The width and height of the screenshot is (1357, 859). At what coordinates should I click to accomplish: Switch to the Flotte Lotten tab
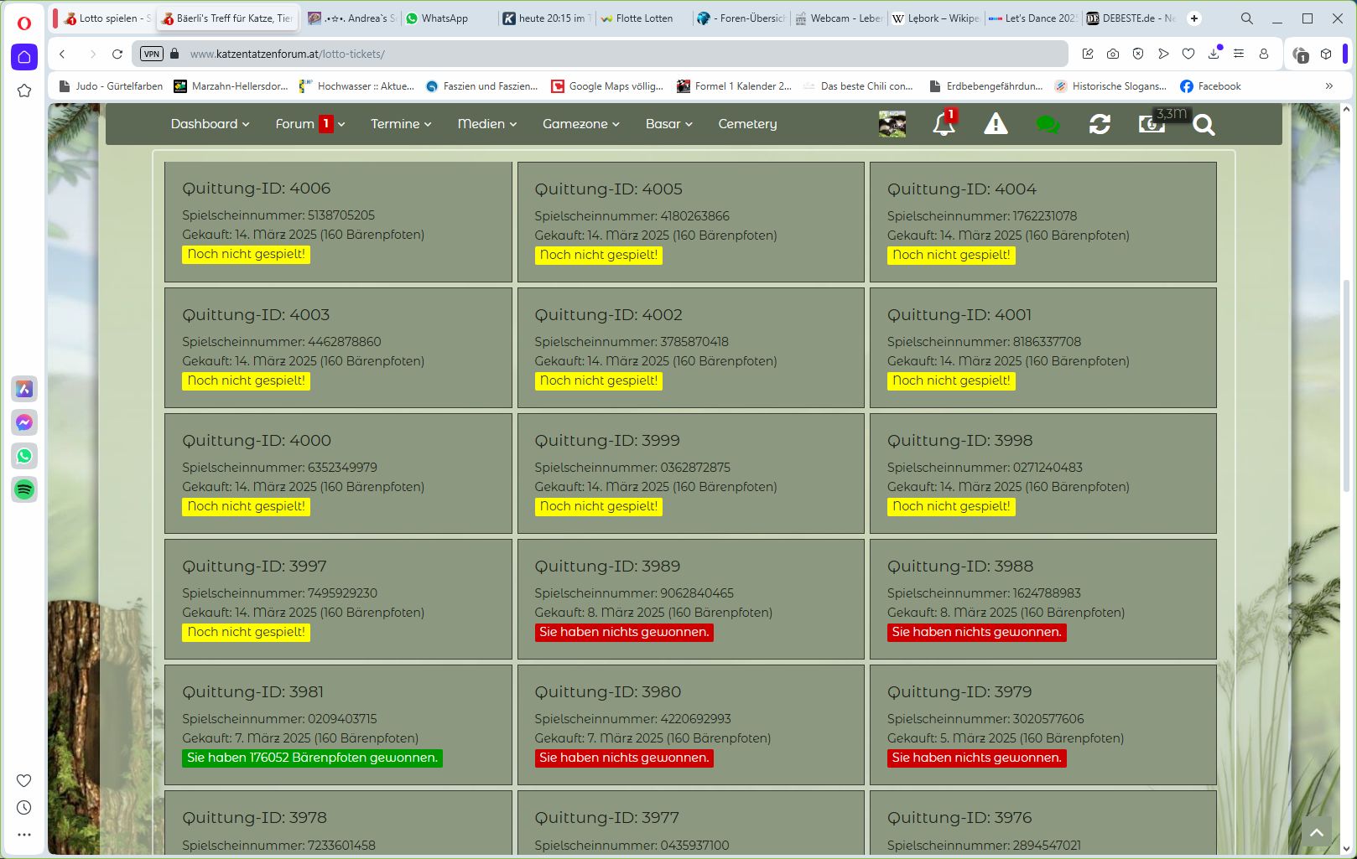tap(643, 18)
